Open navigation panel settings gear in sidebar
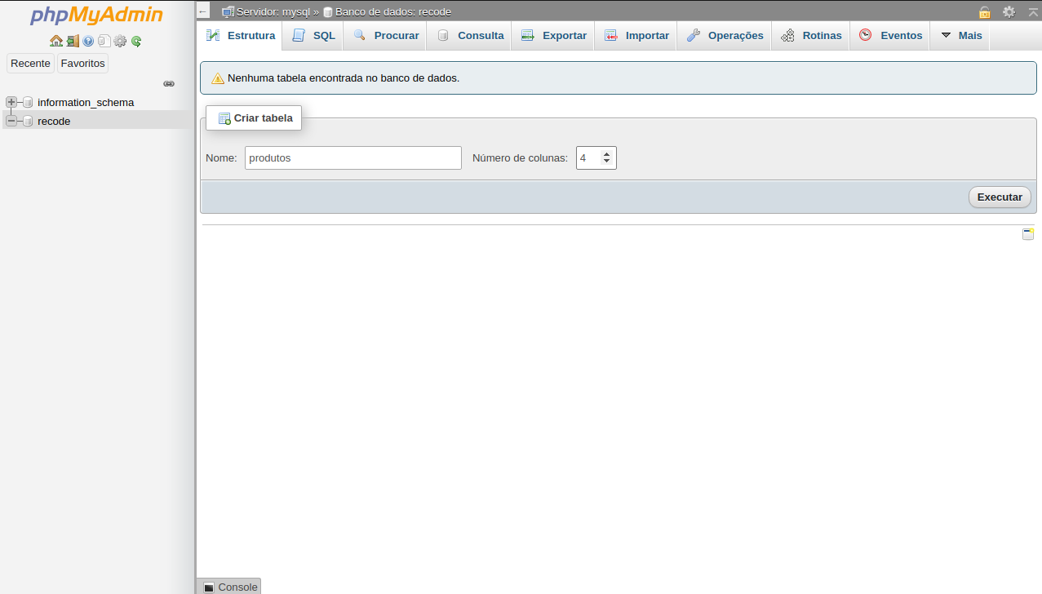The image size is (1042, 594). coord(120,41)
